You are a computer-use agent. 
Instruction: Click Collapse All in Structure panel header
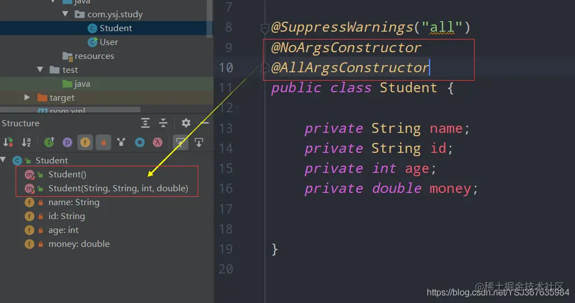coord(163,123)
